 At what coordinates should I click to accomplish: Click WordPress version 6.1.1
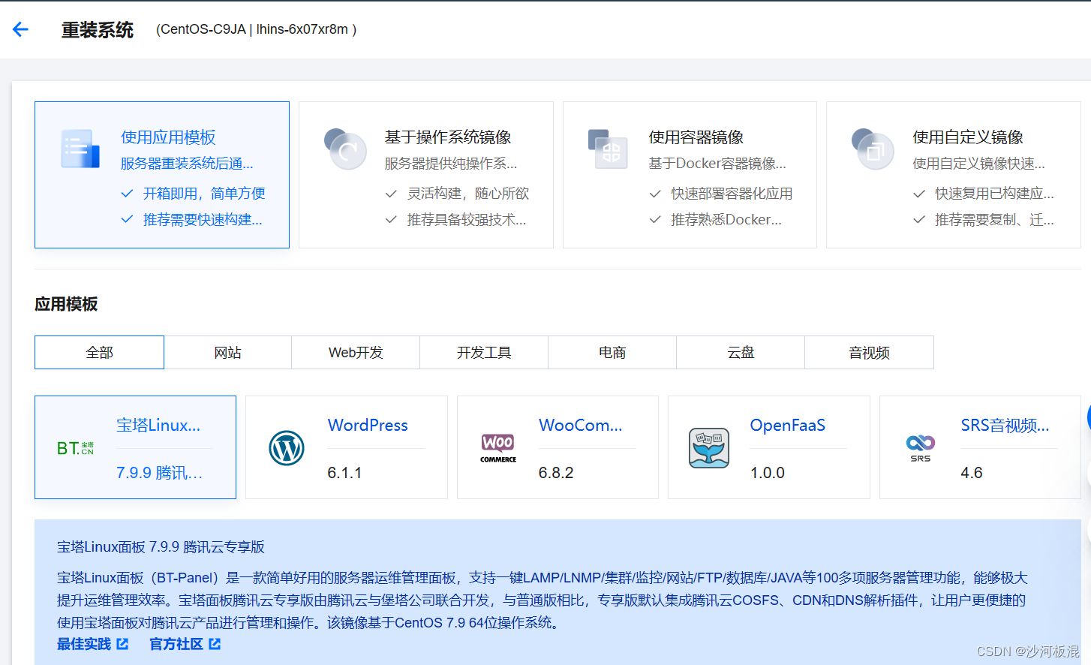(344, 473)
